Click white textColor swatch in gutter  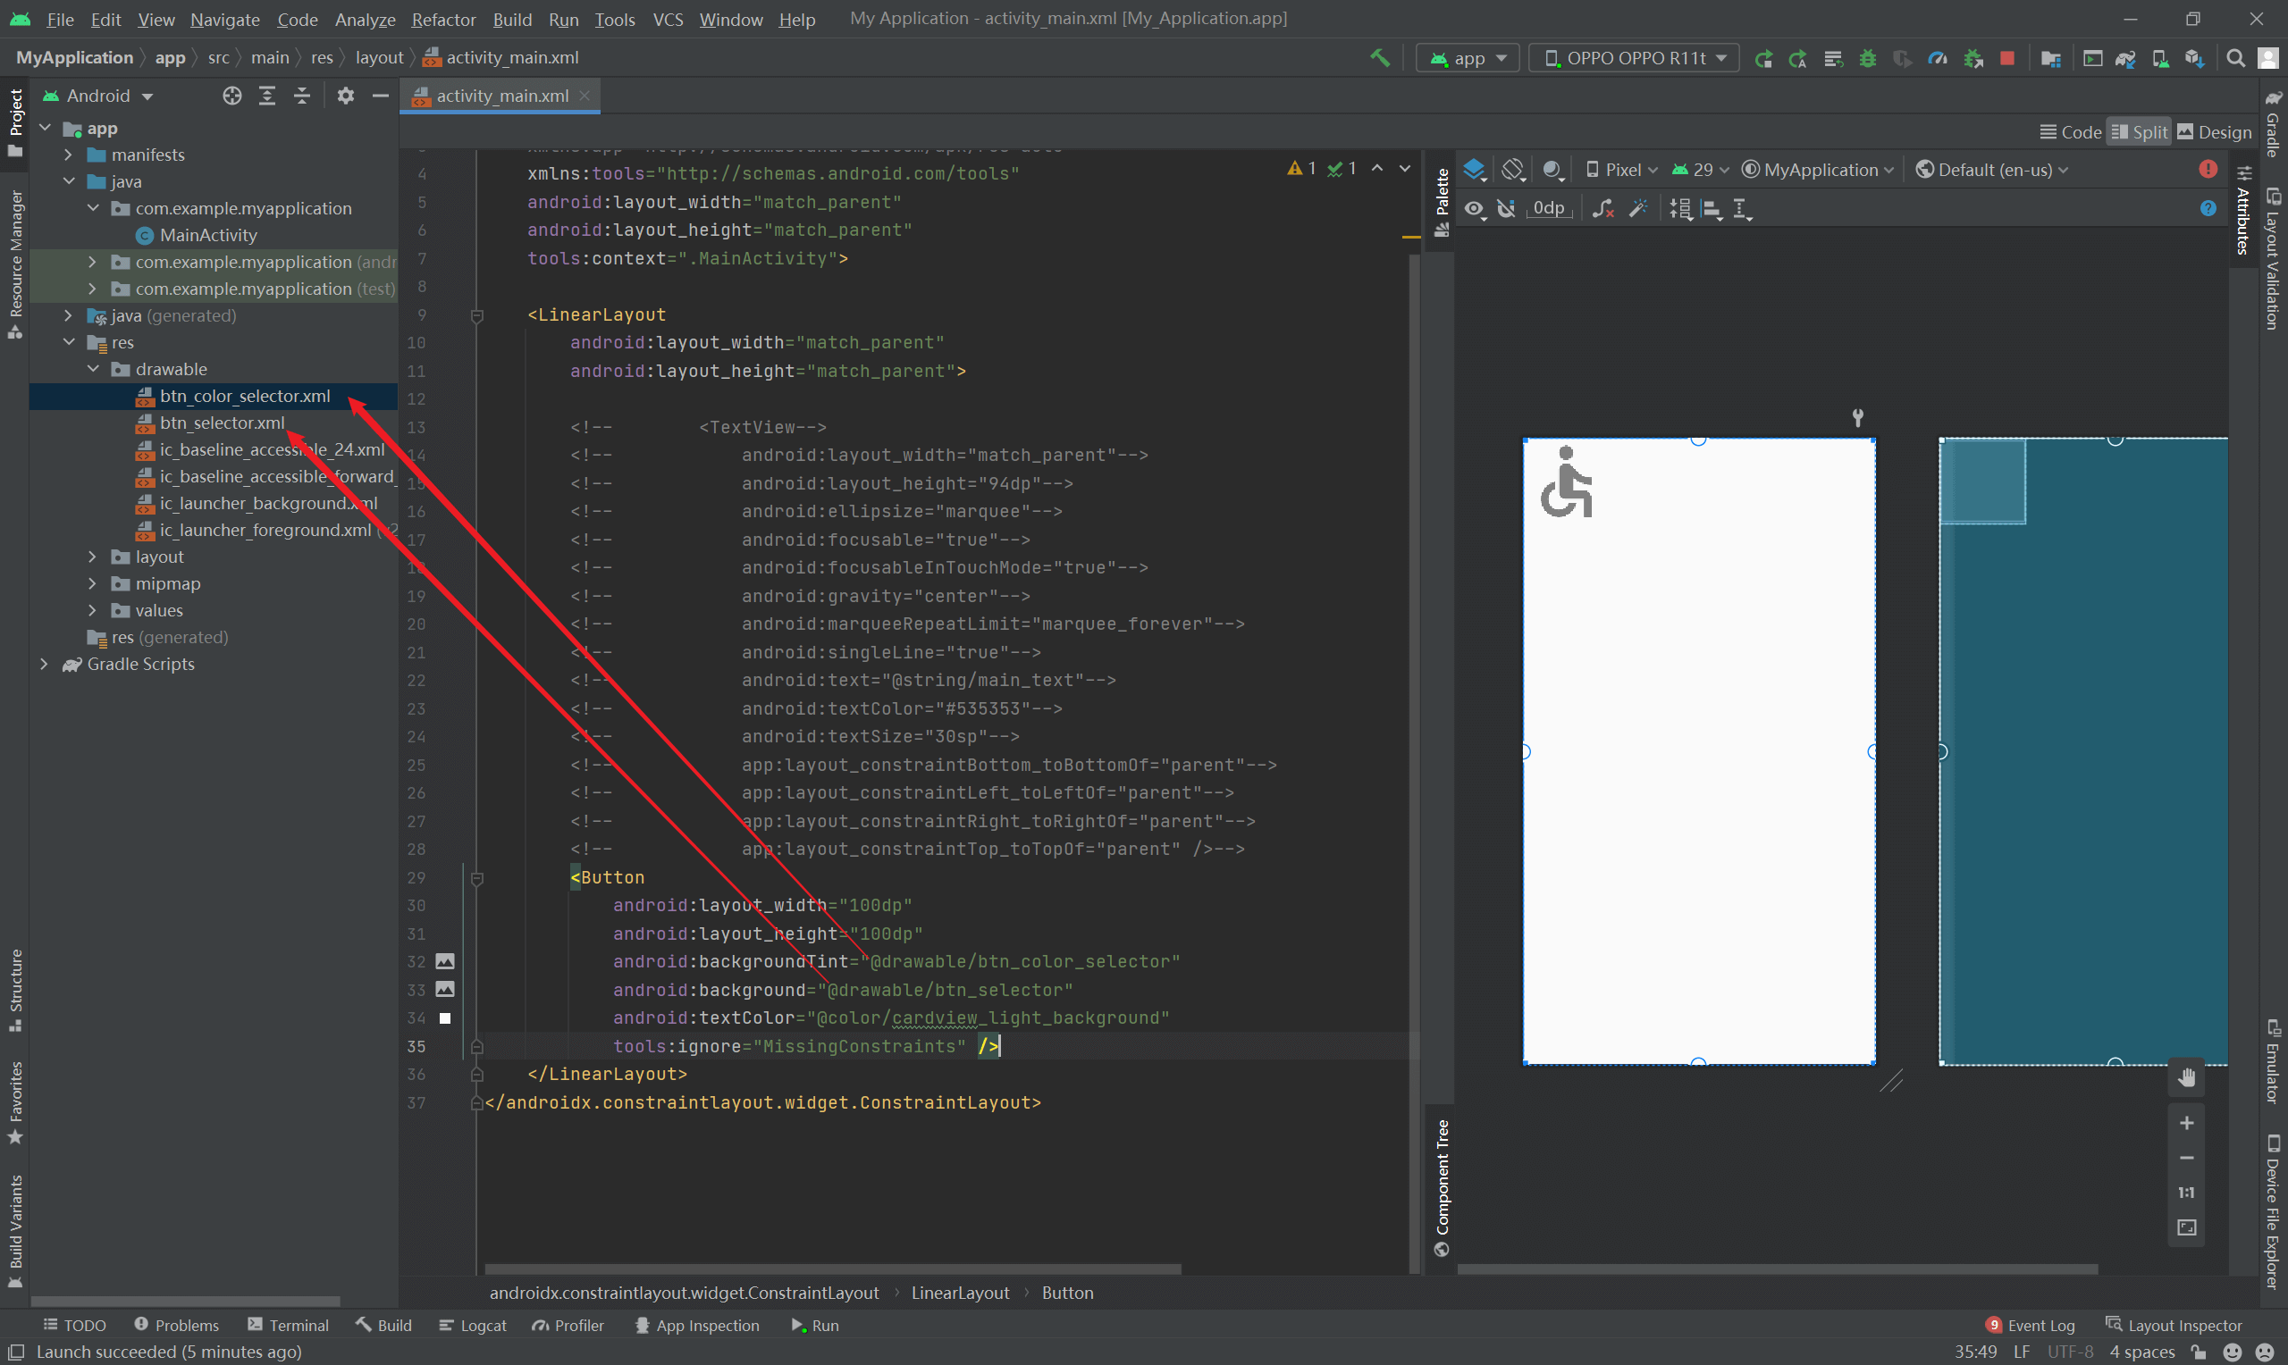[x=445, y=1018]
